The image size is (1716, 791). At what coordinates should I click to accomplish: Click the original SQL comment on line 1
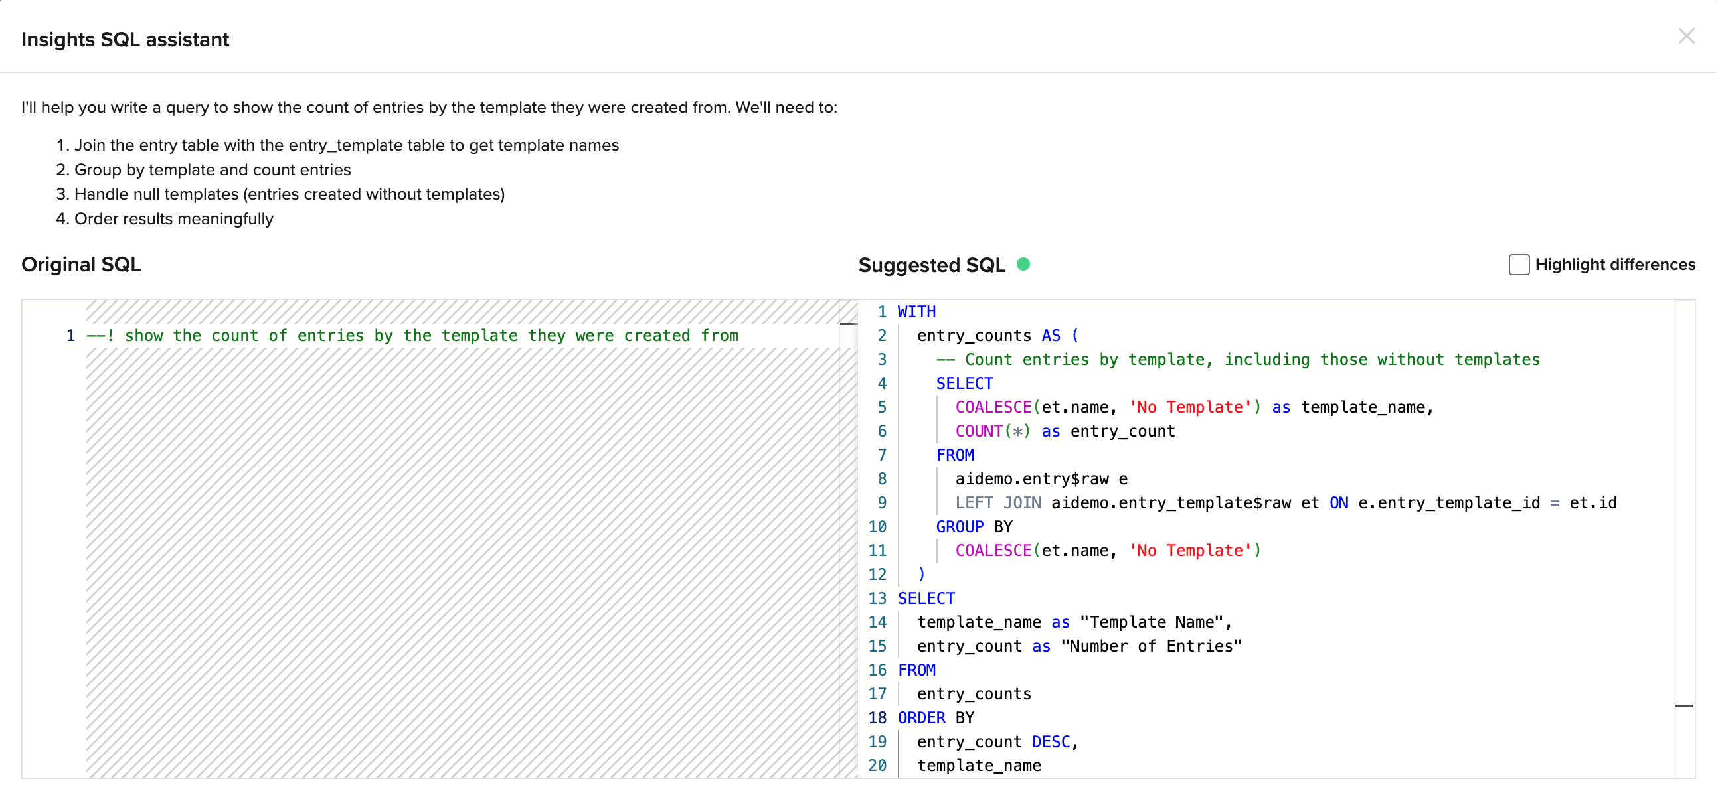412,336
